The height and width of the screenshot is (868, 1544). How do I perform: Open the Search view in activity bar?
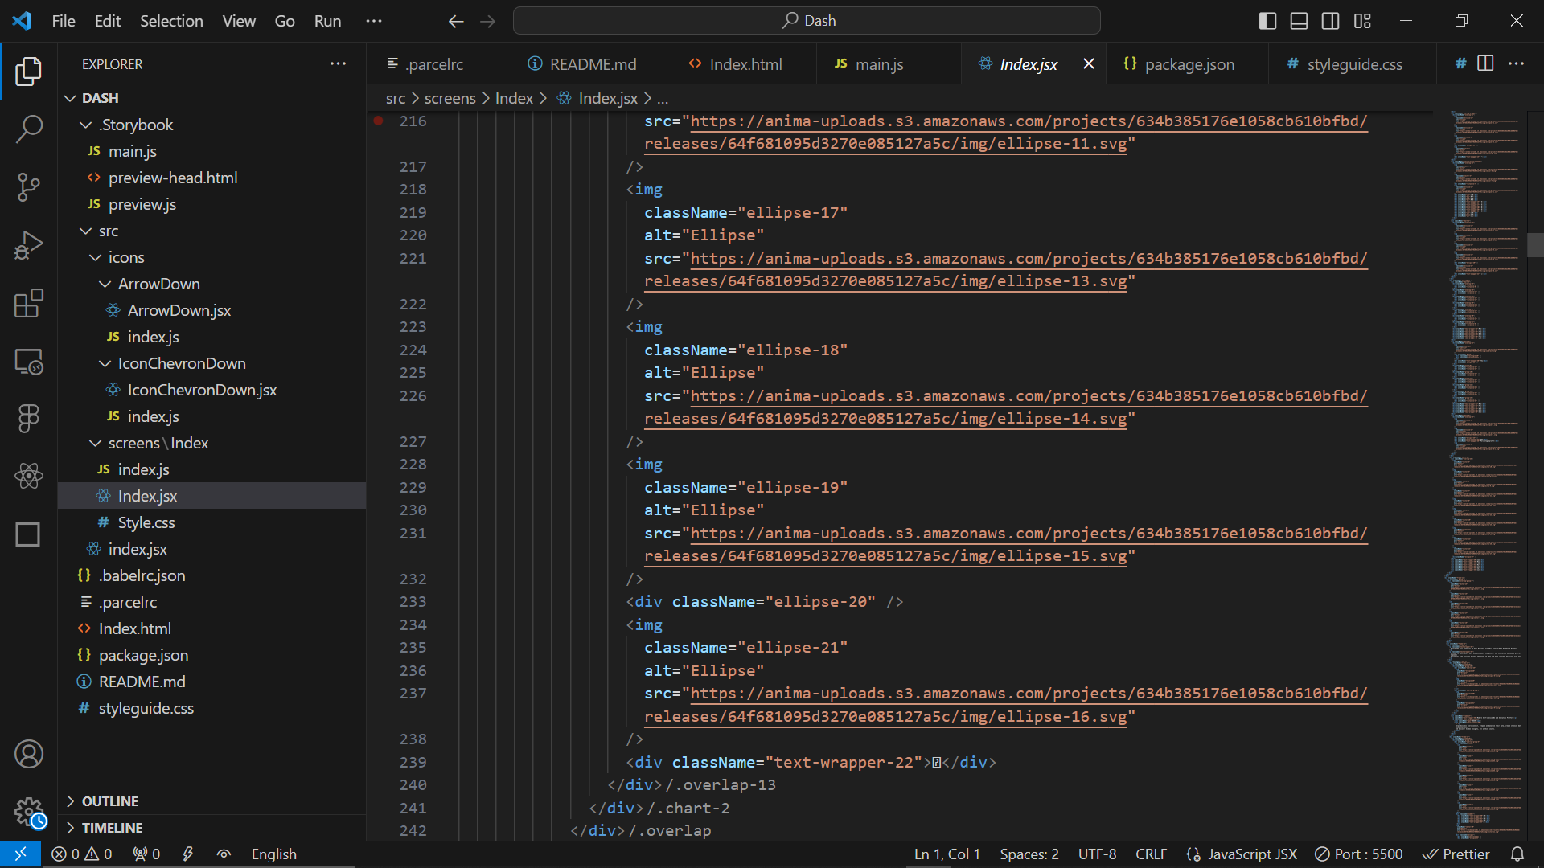pos(29,129)
